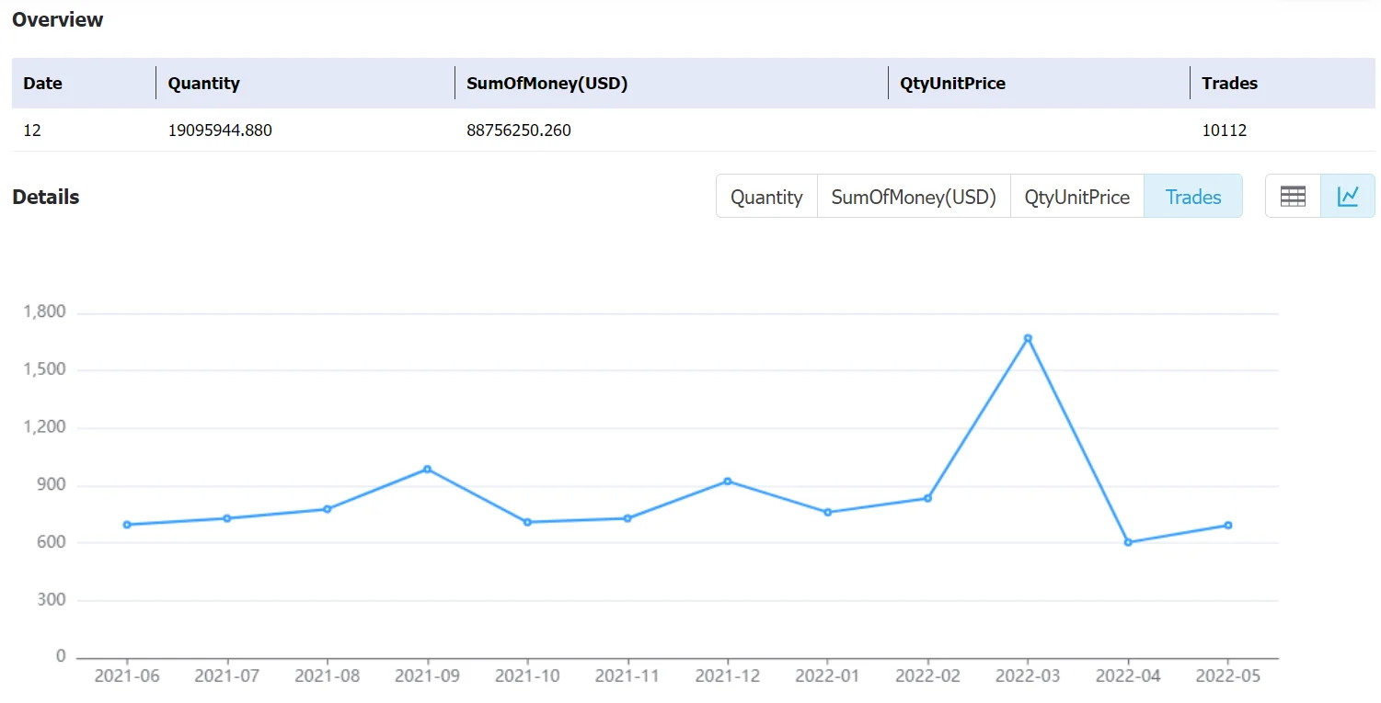The image size is (1381, 703).
Task: Click the 2022-02 data point
Action: (927, 498)
